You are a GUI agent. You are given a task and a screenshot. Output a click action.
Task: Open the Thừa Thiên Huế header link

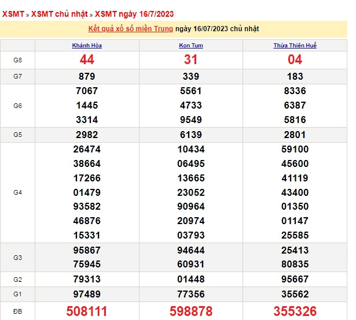[295, 45]
